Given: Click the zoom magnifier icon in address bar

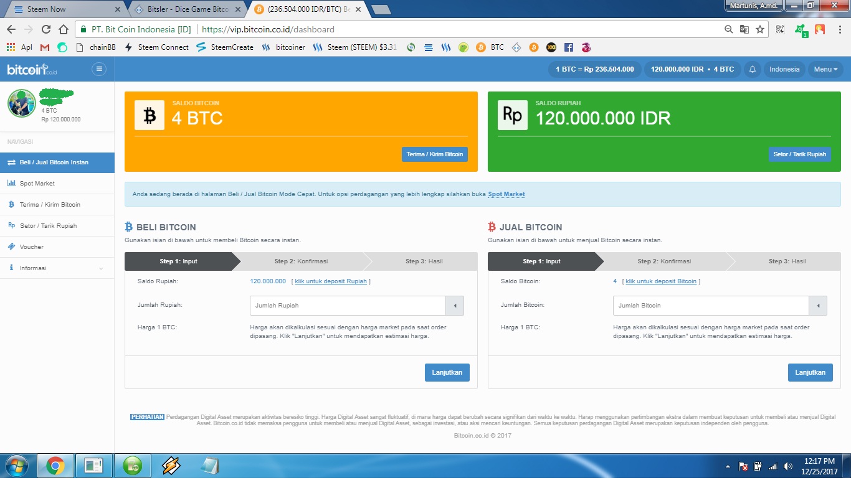Looking at the screenshot, I should tap(729, 29).
